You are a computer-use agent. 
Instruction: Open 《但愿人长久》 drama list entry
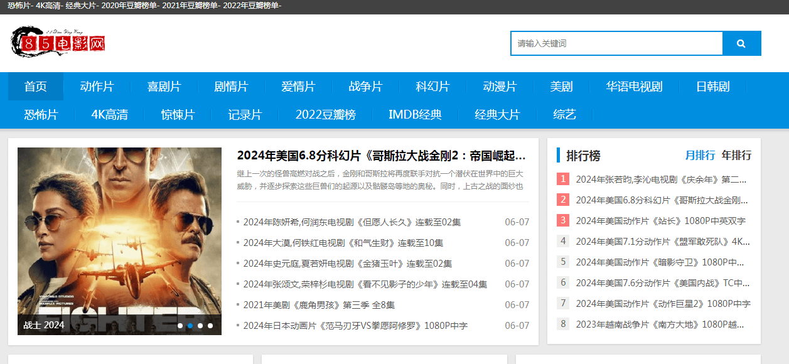point(352,222)
